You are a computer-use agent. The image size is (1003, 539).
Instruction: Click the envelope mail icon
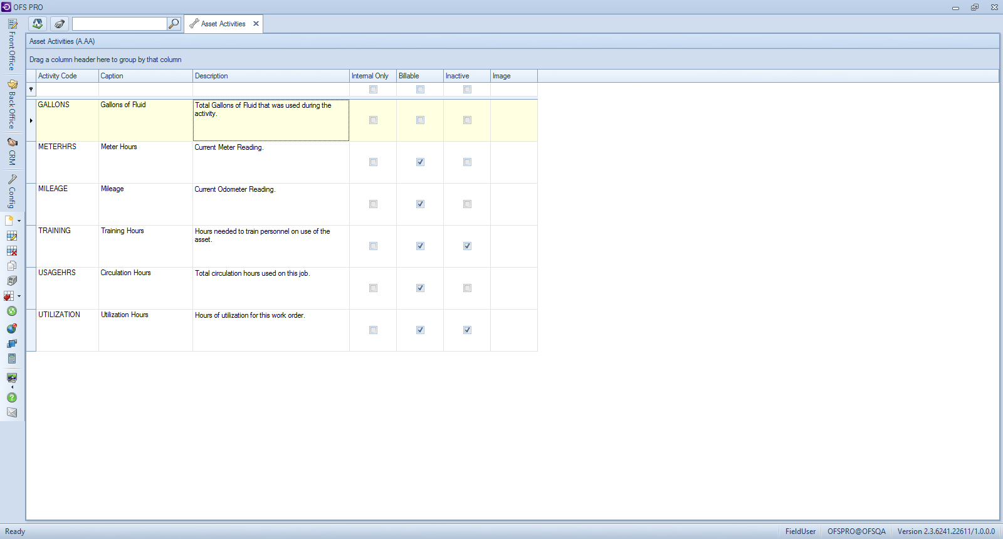12,412
